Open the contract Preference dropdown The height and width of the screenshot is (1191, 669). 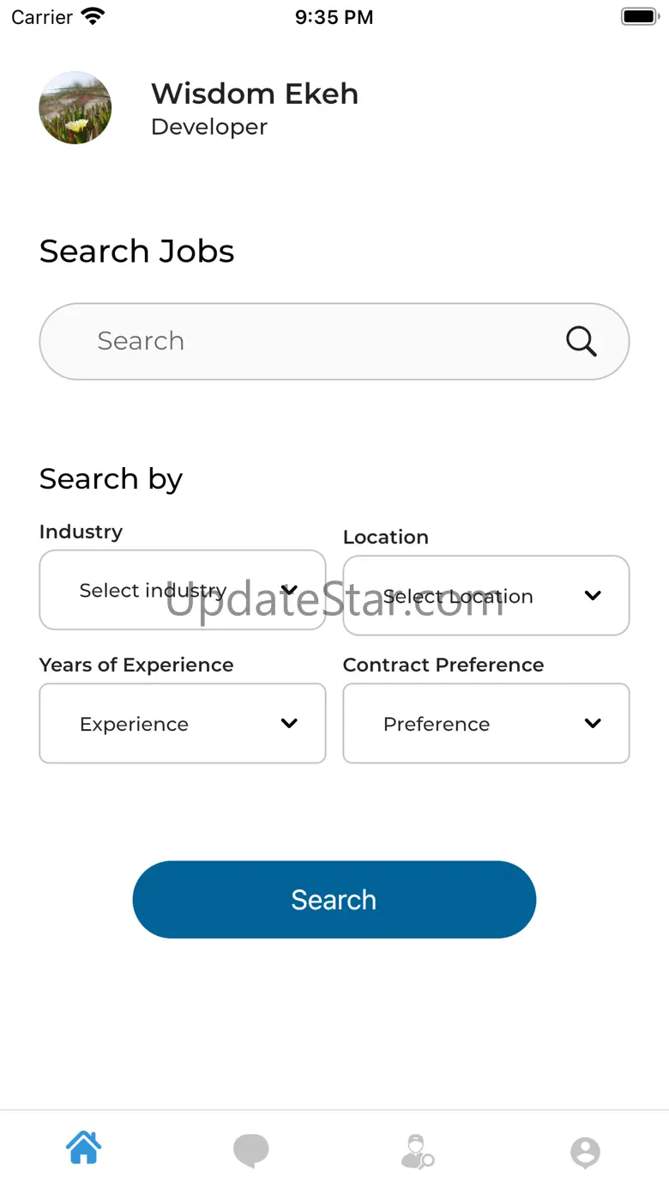tap(486, 723)
